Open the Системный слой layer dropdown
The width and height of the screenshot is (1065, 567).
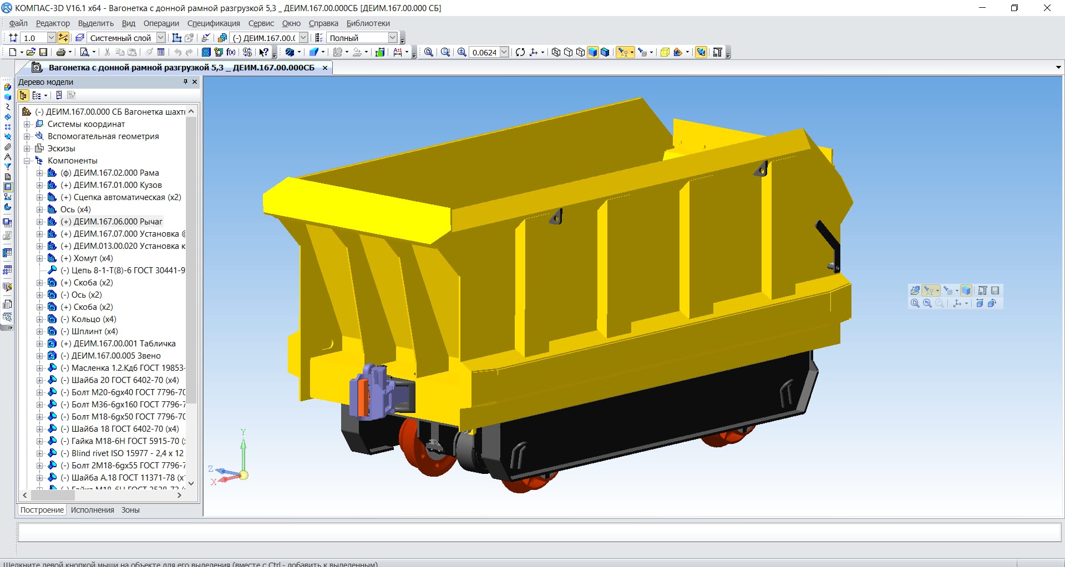[160, 38]
